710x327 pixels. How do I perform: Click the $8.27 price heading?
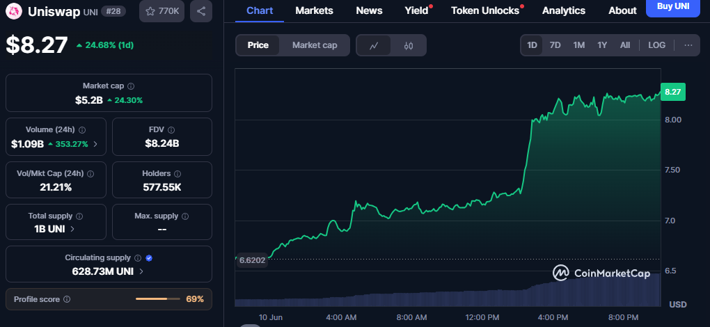[37, 45]
